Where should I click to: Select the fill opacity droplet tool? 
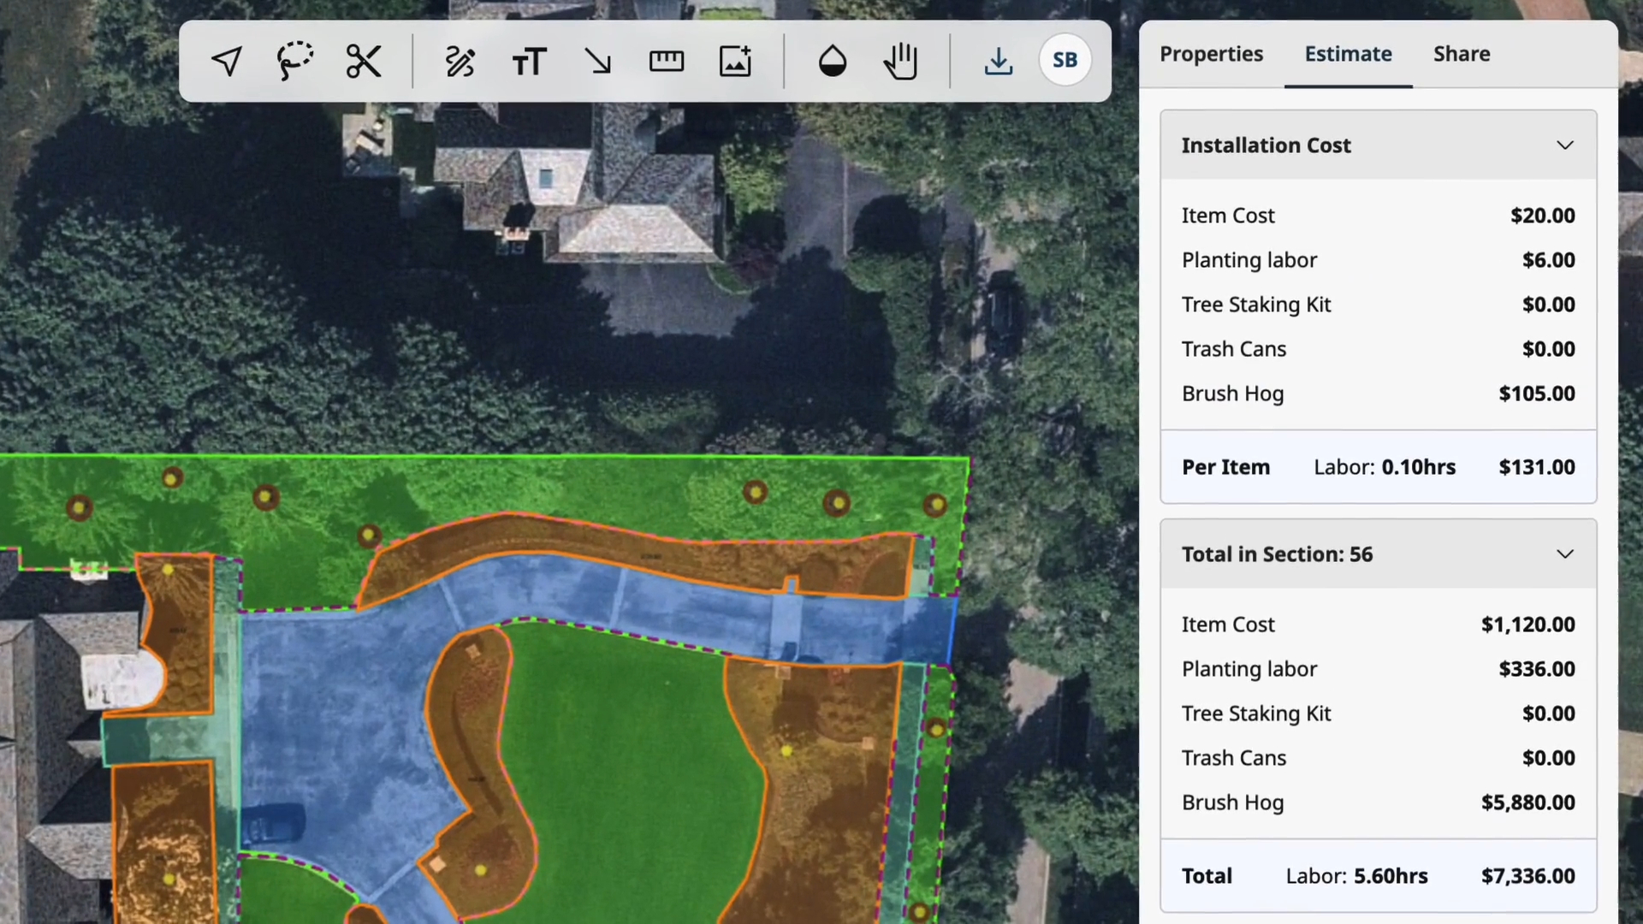tap(831, 61)
